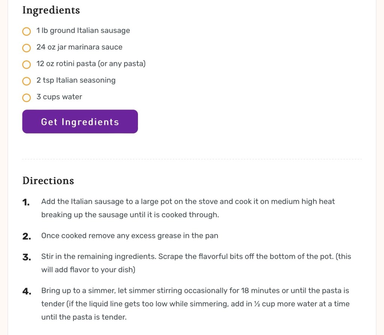Mark the rotini pasta circle as done
This screenshot has width=384, height=335.
coord(27,65)
